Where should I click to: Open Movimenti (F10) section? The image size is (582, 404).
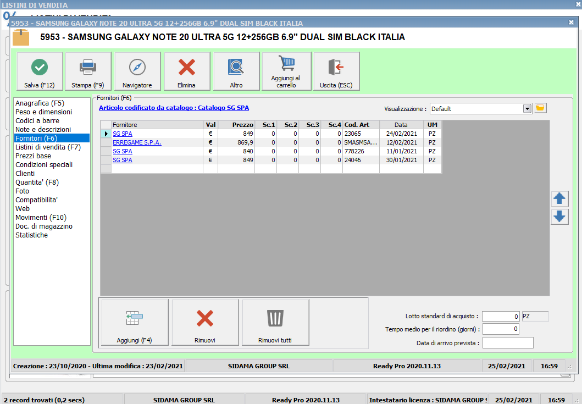(41, 217)
